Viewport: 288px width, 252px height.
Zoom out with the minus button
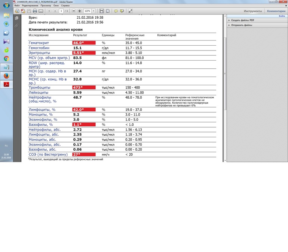coord(74,11)
